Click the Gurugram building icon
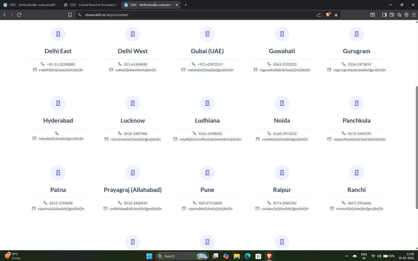The image size is (418, 261). (x=356, y=34)
